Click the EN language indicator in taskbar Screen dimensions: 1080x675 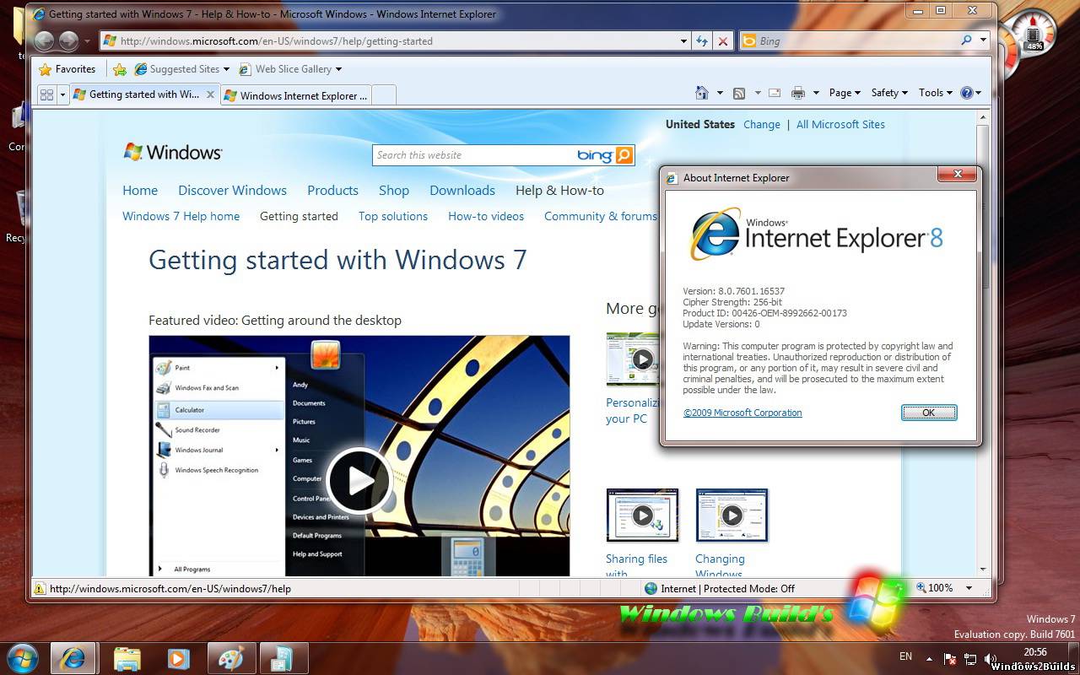click(x=905, y=656)
